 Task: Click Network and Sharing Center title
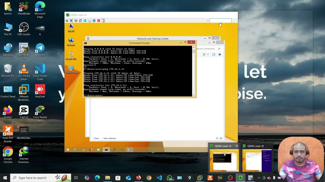[x=153, y=39]
